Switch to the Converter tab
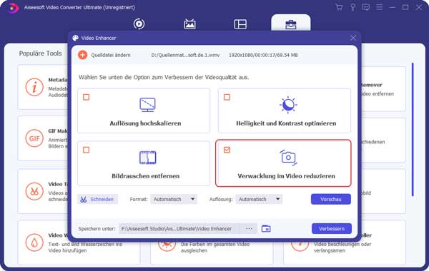 tap(139, 24)
